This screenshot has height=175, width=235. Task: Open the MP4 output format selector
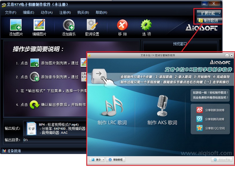55,129
